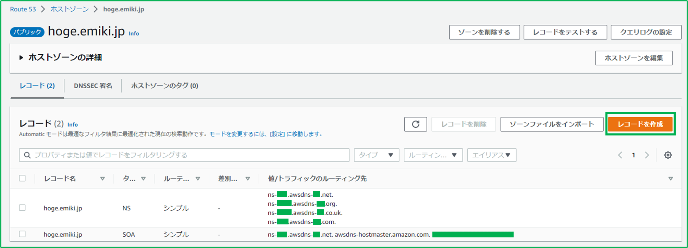Image resolution: width=688 pixels, height=248 pixels.
Task: Click the search magnifier icon
Action: [x=27, y=155]
